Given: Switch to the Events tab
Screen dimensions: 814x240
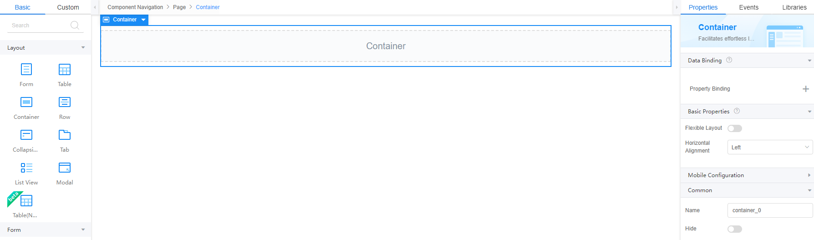Looking at the screenshot, I should click(x=748, y=7).
